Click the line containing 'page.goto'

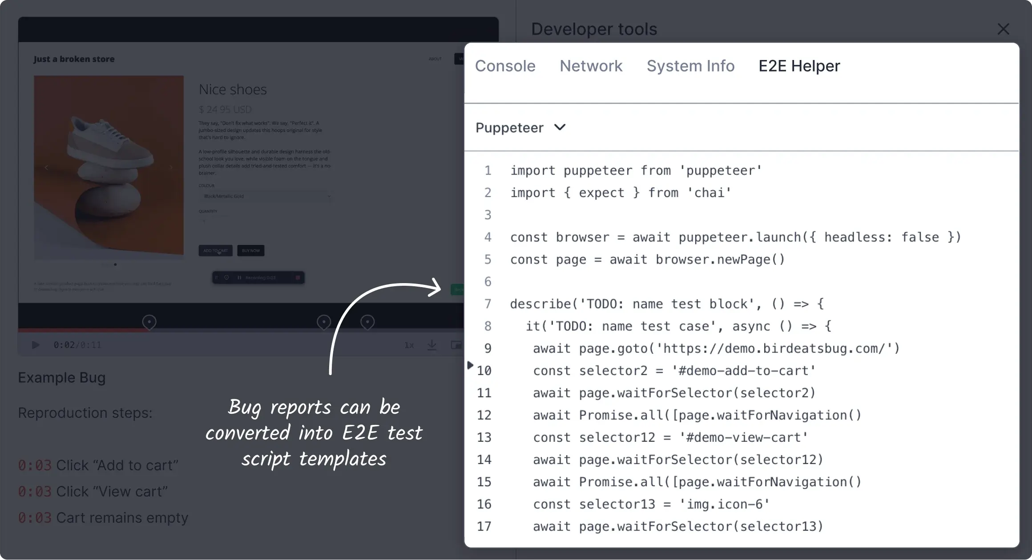click(716, 348)
